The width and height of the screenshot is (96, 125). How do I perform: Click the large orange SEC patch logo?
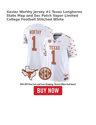tap(45, 74)
